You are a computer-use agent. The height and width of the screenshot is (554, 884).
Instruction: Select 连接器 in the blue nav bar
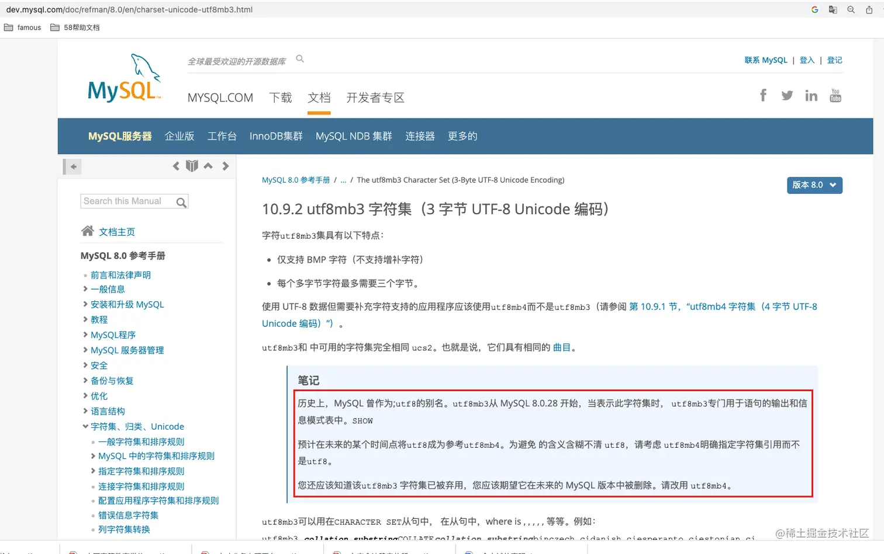point(420,136)
